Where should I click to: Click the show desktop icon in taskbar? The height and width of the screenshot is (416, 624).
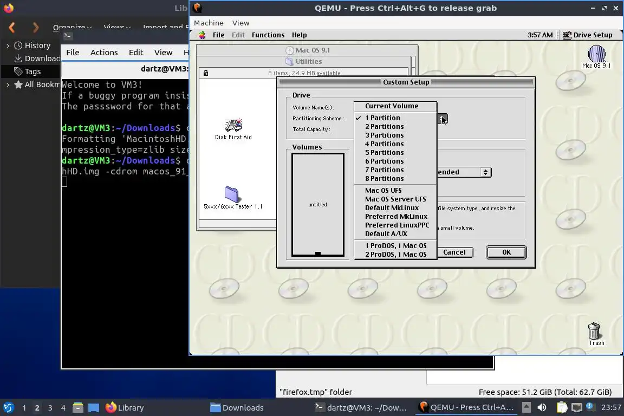(x=94, y=408)
